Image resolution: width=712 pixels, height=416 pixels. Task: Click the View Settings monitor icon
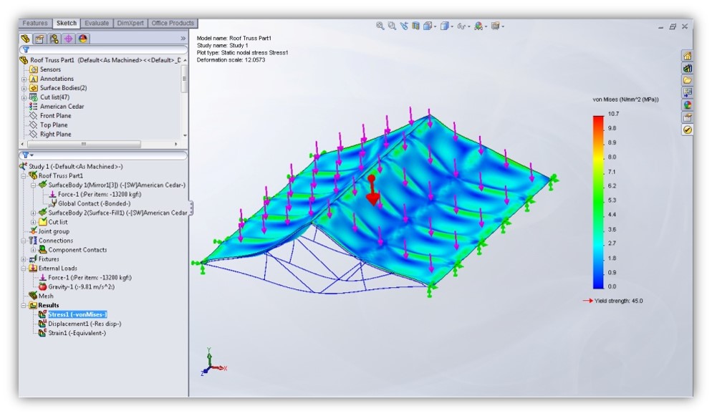(x=495, y=26)
